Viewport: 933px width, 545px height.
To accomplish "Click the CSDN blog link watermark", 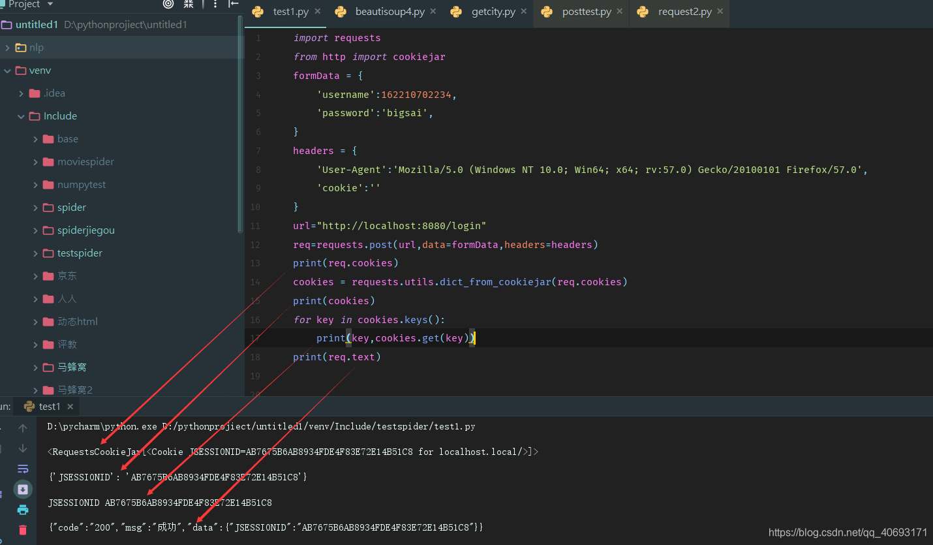I will click(848, 532).
